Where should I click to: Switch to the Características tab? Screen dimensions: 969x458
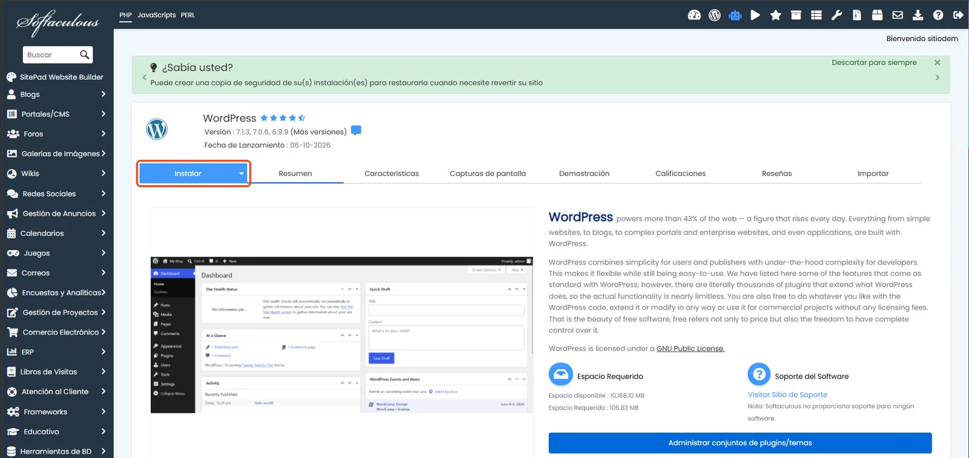(x=392, y=174)
